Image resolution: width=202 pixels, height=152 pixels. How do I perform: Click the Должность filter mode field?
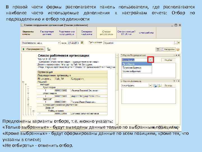tap(135, 86)
